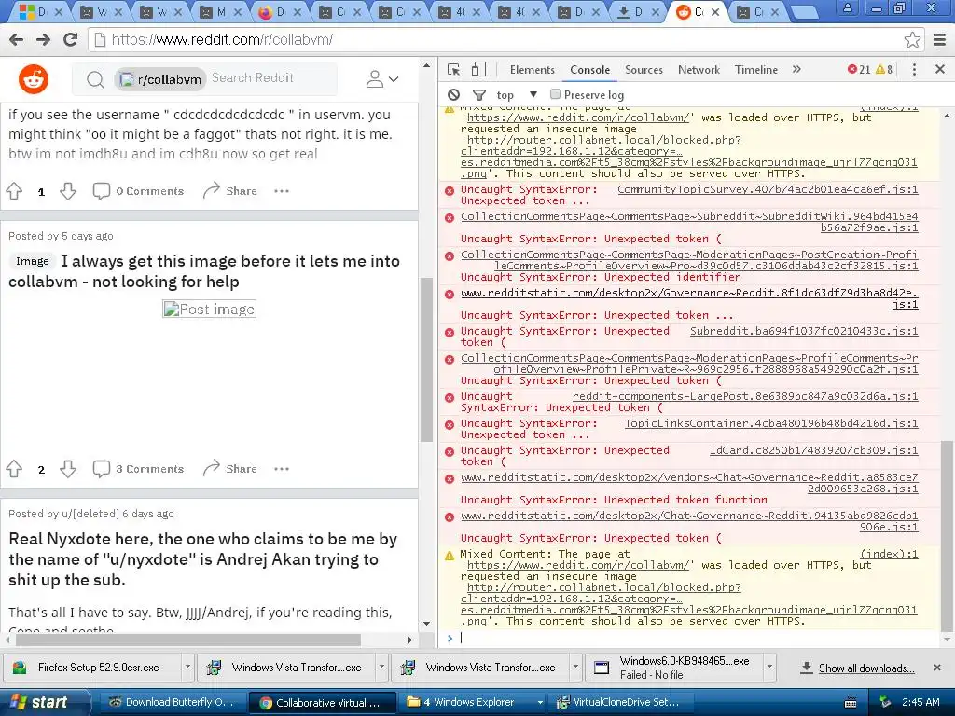Open DevTools three-dot customize menu
Screen dimensions: 955x716
[x=914, y=69]
